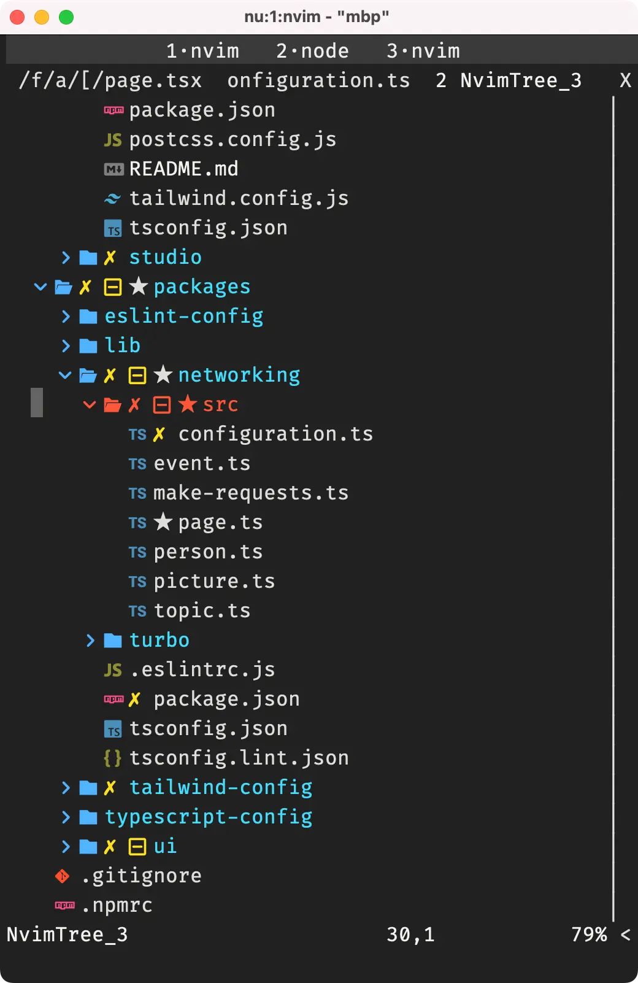
Task: Collapse the networking folder chevron
Action: (65, 375)
